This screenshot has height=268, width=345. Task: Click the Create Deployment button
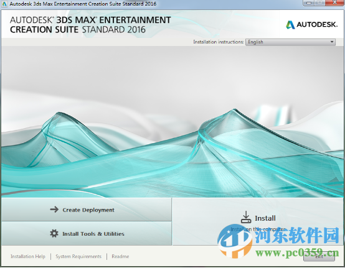point(87,210)
